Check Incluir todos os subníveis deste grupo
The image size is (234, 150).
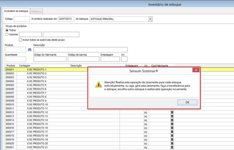pyautogui.click(x=21, y=40)
